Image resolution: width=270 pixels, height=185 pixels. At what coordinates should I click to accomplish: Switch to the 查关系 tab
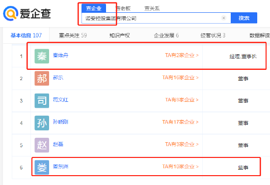pyautogui.click(x=152, y=8)
